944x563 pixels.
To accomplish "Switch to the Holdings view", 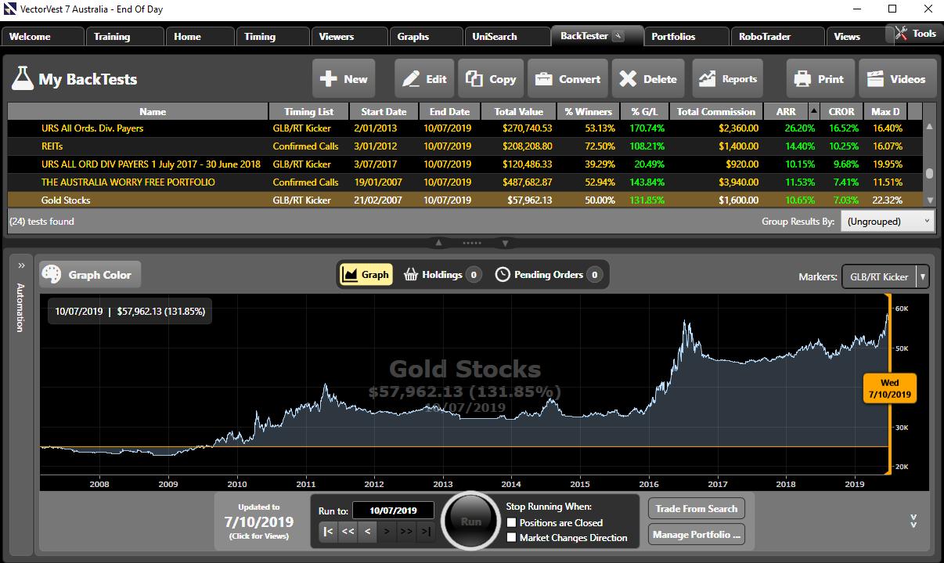I will [x=441, y=275].
